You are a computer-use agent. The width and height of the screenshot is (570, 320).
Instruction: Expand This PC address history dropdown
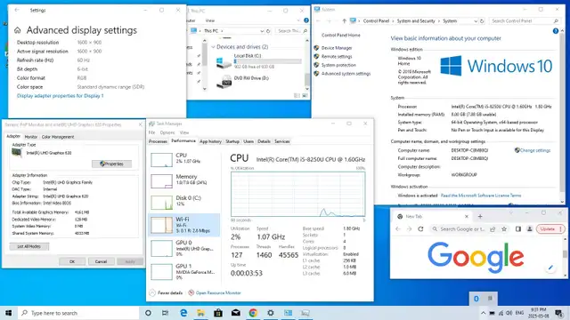coord(262,31)
